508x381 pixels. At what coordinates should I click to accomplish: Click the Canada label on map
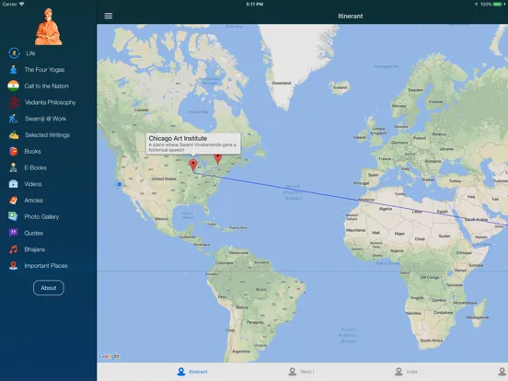point(141,110)
